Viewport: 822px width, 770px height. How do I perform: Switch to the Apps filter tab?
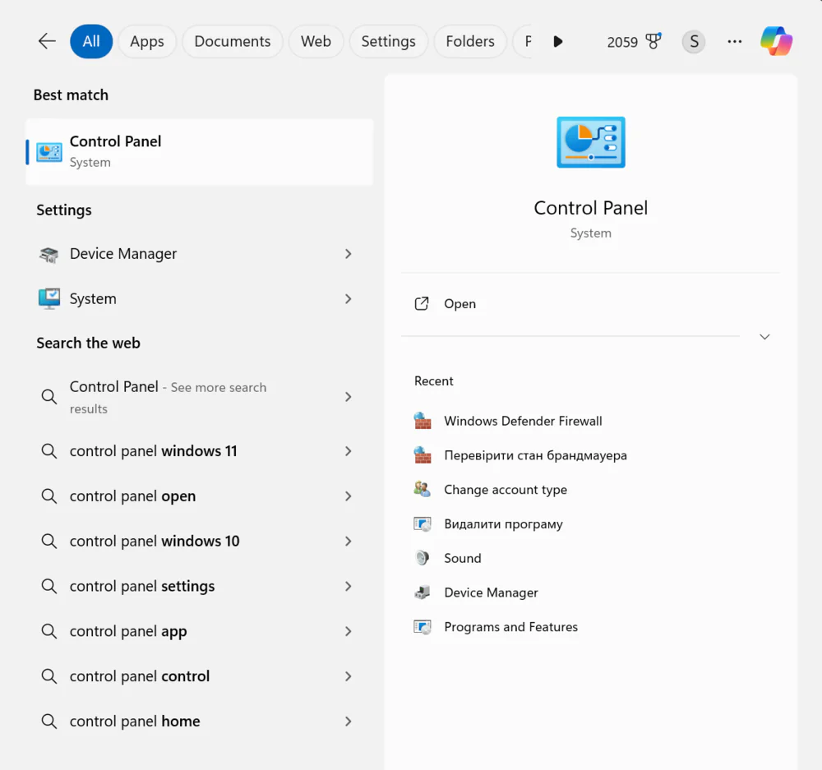147,41
